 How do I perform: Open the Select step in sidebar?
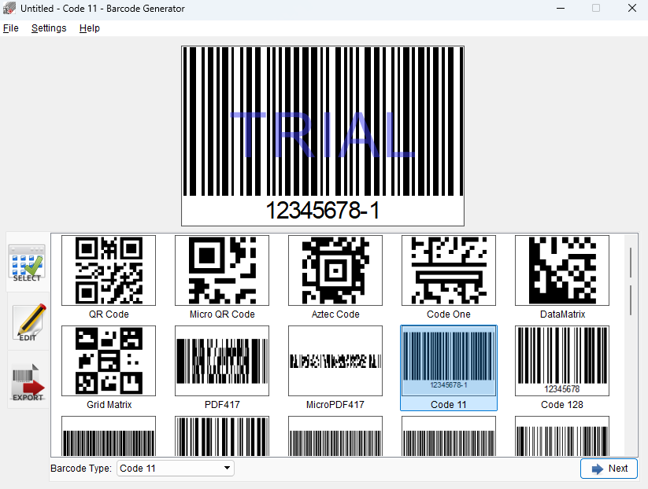tap(28, 263)
